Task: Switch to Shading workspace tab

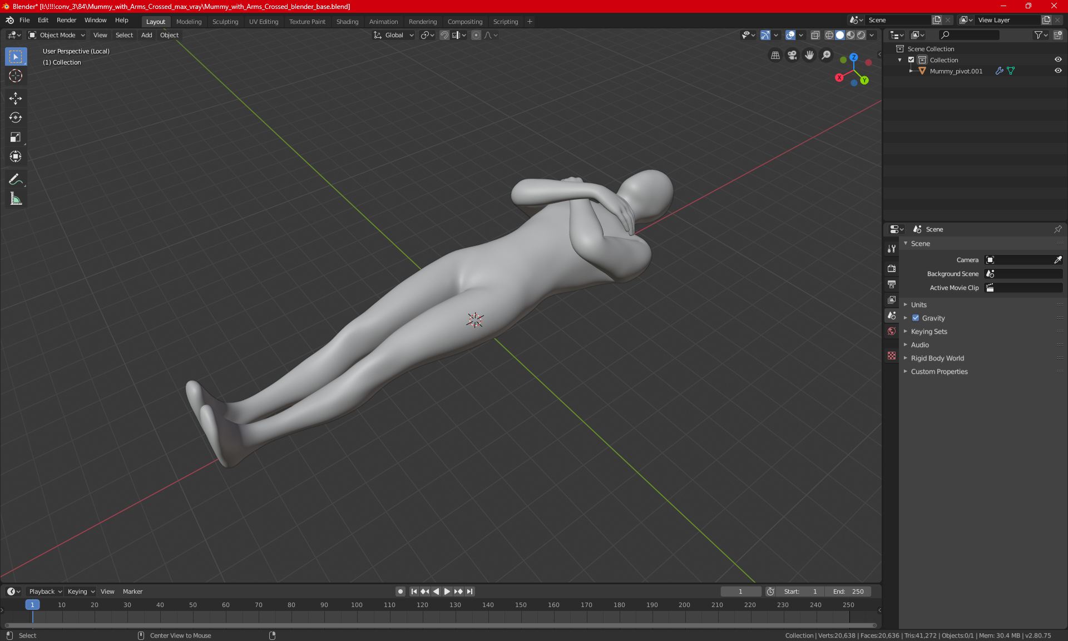Action: (347, 22)
